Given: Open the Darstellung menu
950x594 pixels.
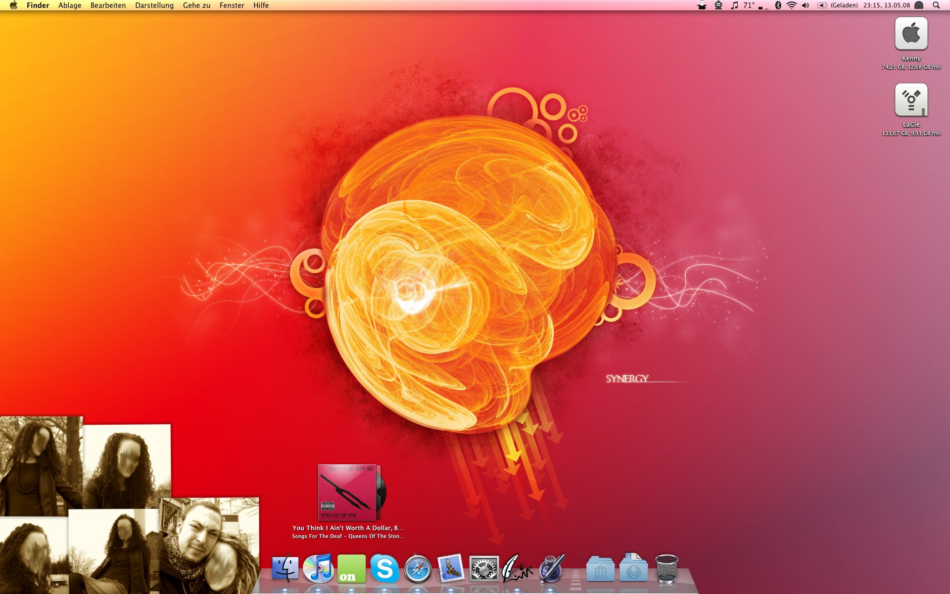Looking at the screenshot, I should [x=154, y=5].
